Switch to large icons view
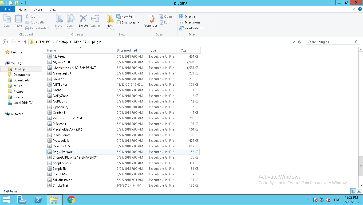The width and height of the screenshot is (363, 205). (x=359, y=191)
